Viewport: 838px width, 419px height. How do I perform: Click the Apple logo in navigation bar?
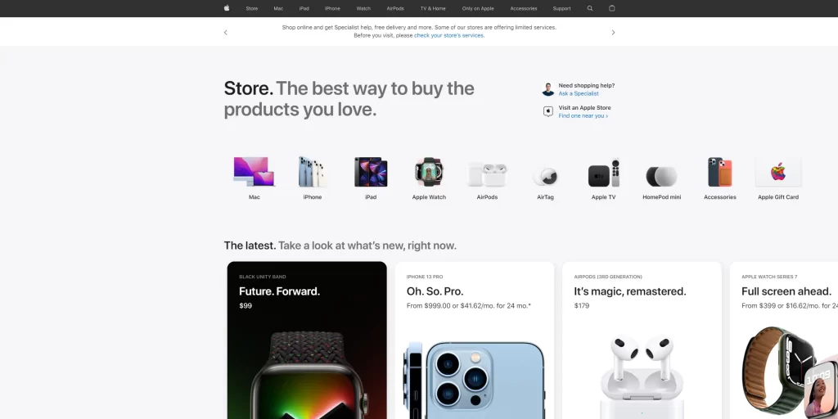(227, 8)
